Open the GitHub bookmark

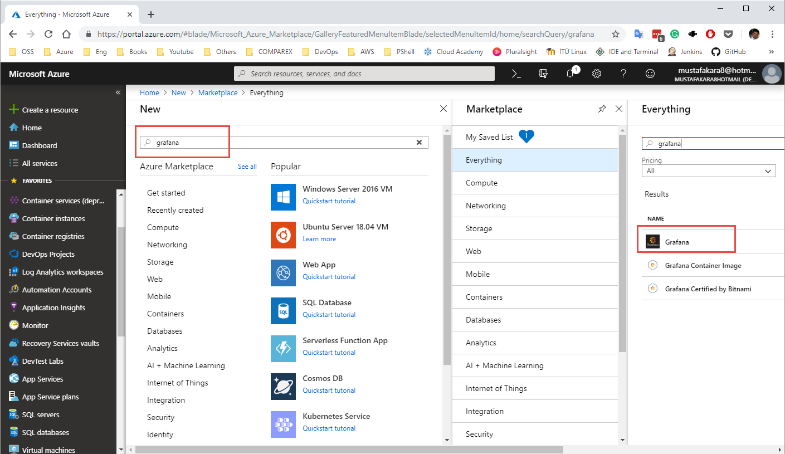[729, 52]
